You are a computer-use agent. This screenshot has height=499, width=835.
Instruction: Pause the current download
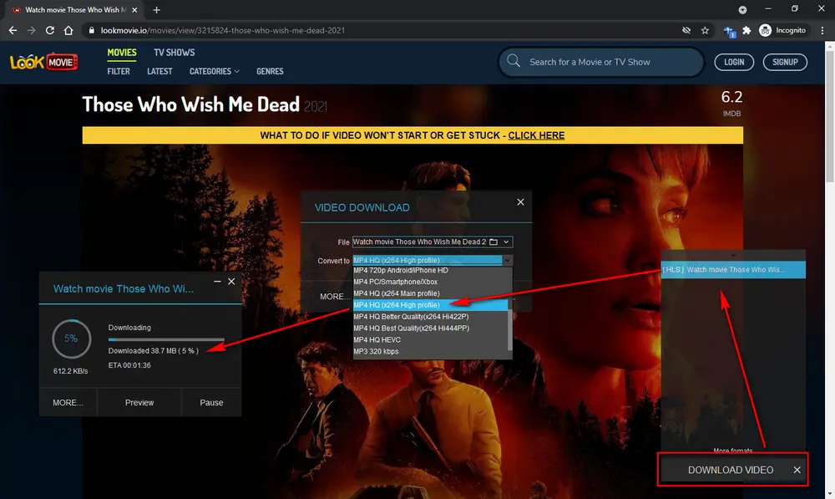point(211,403)
